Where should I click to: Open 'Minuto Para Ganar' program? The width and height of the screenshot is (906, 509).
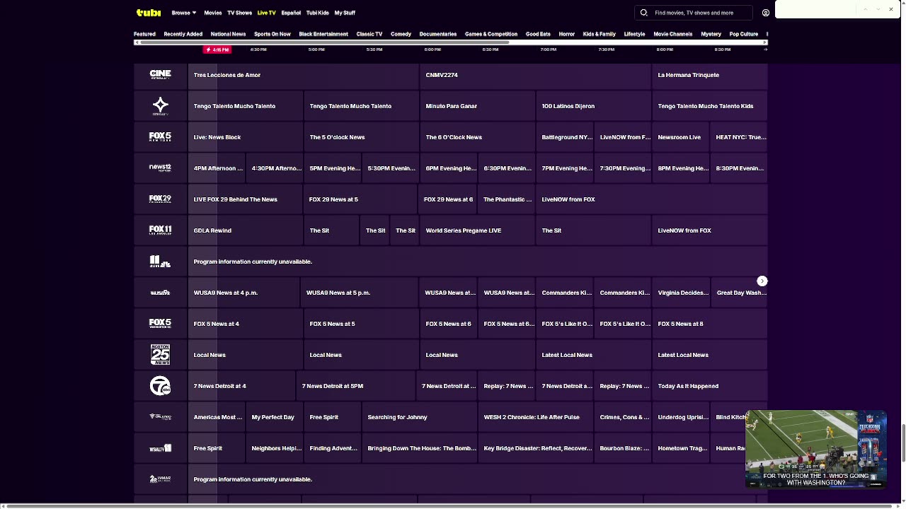478,106
